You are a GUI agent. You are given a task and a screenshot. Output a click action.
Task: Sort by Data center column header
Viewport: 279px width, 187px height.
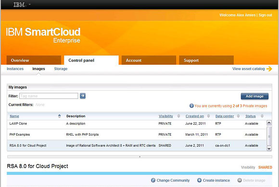click(x=225, y=116)
